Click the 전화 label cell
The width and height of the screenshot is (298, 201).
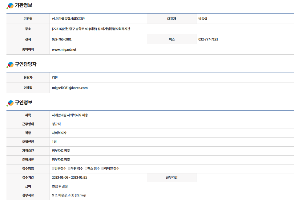pos(28,39)
